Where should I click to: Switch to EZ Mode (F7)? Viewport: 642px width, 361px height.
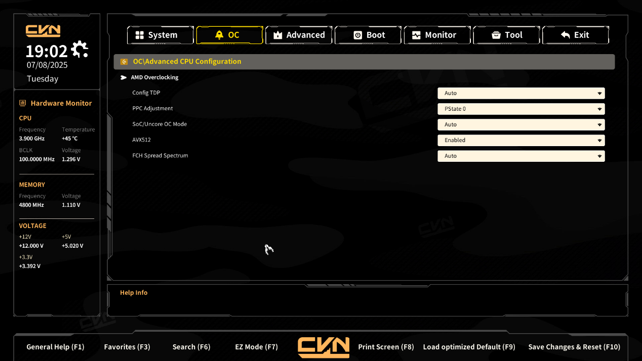coord(257,347)
